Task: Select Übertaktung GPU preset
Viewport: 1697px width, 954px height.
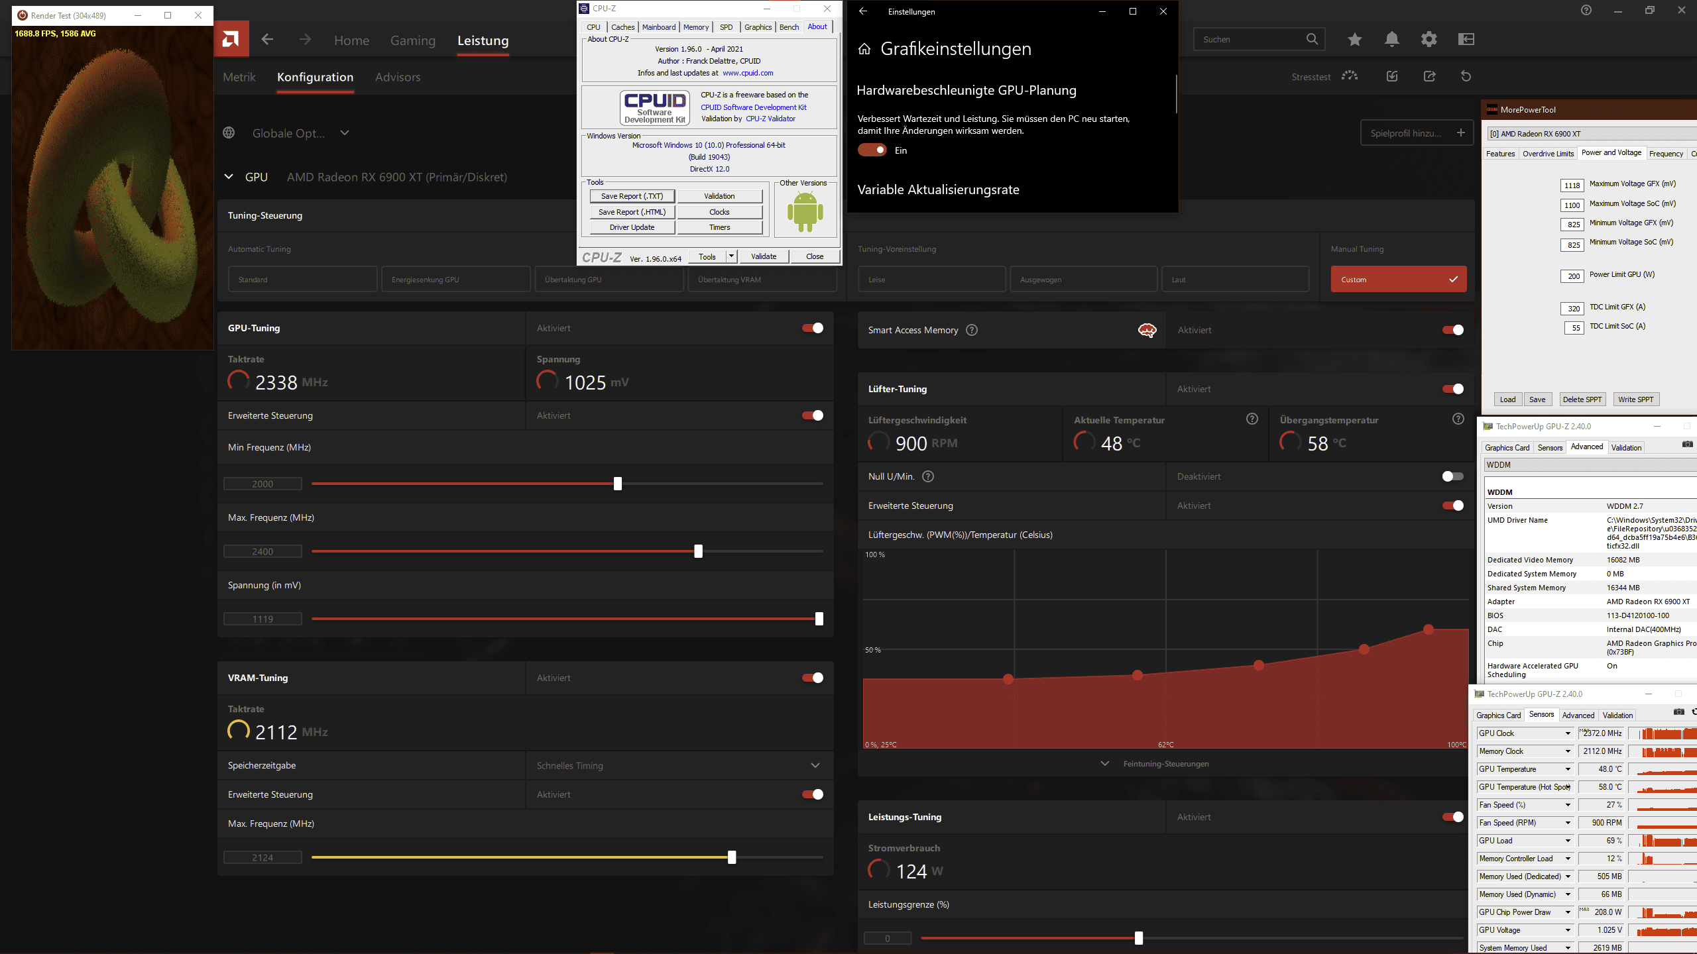Action: [x=609, y=280]
